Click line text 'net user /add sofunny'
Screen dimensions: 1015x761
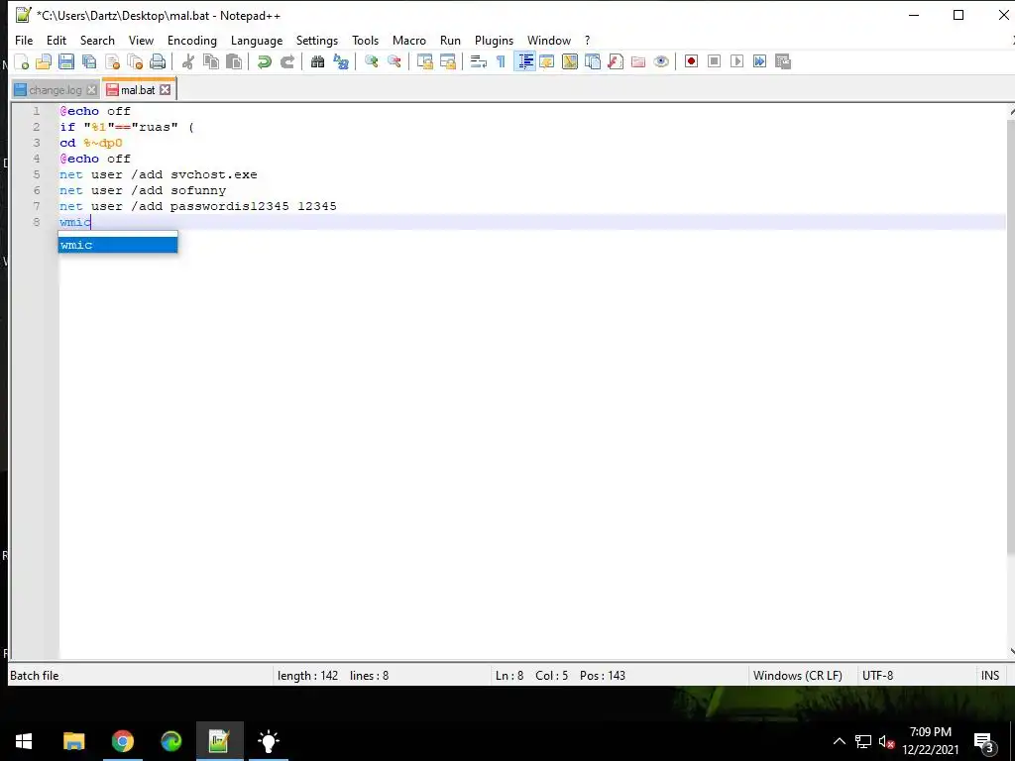tap(143, 191)
